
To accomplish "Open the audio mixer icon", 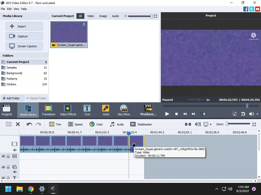I will click(x=198, y=124).
